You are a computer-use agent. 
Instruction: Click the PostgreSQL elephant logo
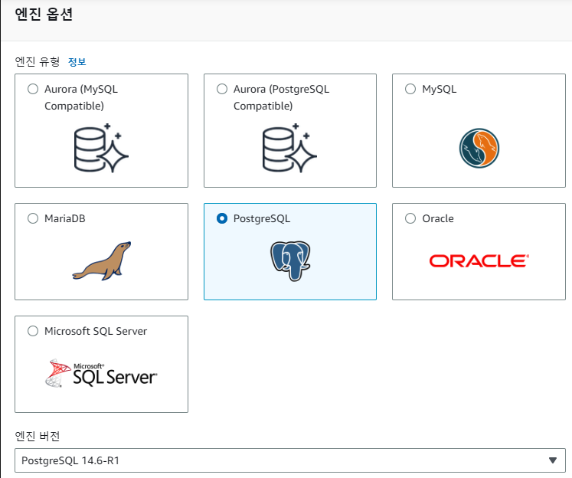[290, 260]
